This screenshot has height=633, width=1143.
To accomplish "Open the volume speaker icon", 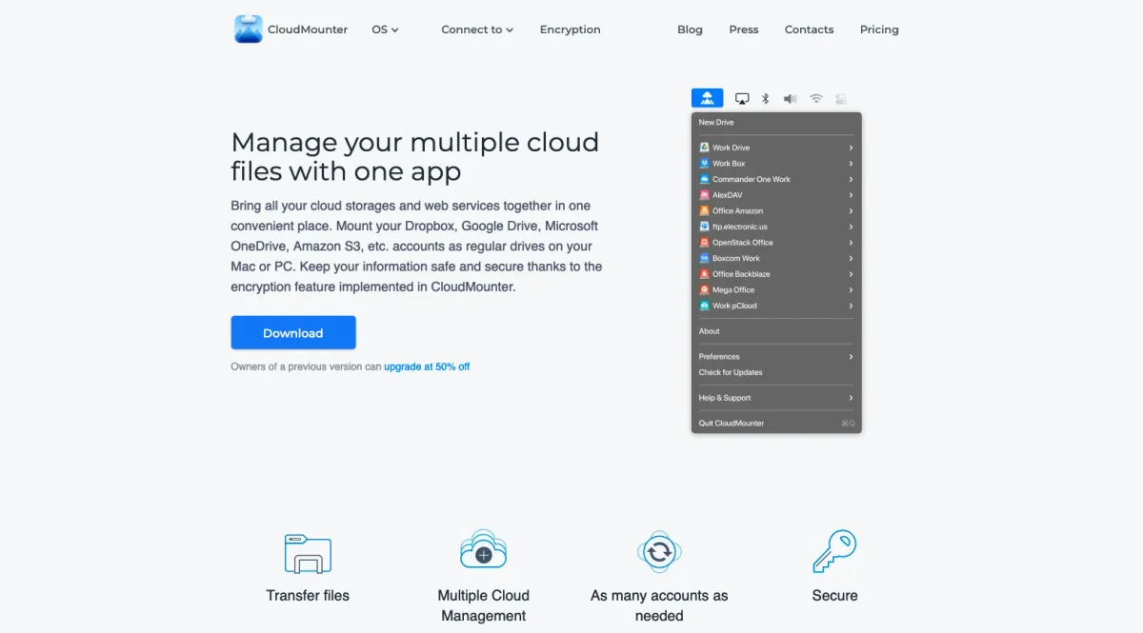I will click(790, 98).
